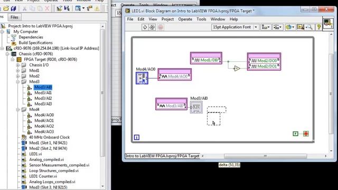
Task: Click the Cut scissors icon in the Project Explorer toolbar
Action: pos(25,8)
